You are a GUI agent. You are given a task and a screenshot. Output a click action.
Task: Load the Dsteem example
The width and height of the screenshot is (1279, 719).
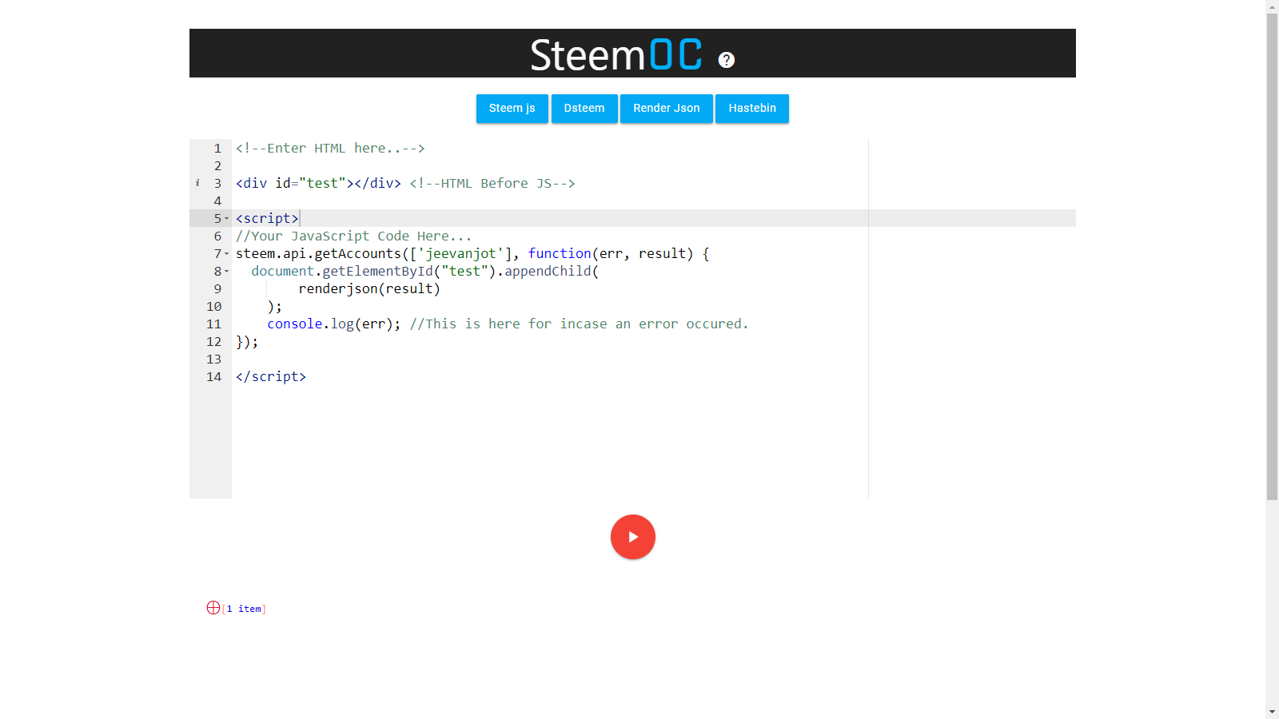[584, 109]
